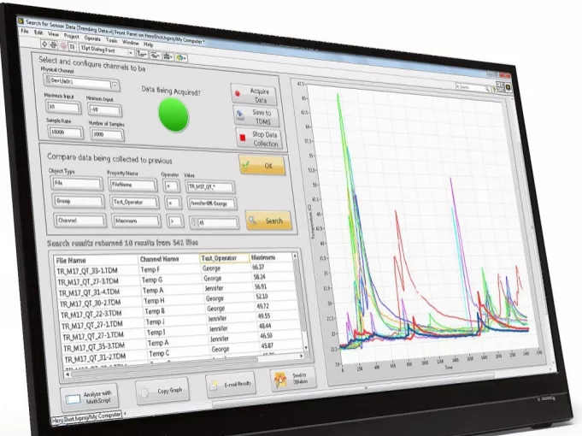Open the Reorder toolbar tool
This screenshot has height=436, width=582.
pyautogui.click(x=181, y=57)
